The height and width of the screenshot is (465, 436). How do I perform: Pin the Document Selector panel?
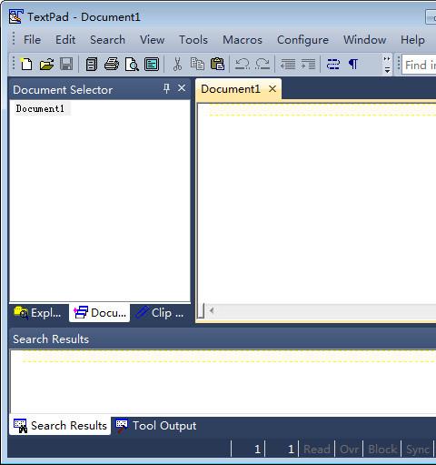click(166, 88)
